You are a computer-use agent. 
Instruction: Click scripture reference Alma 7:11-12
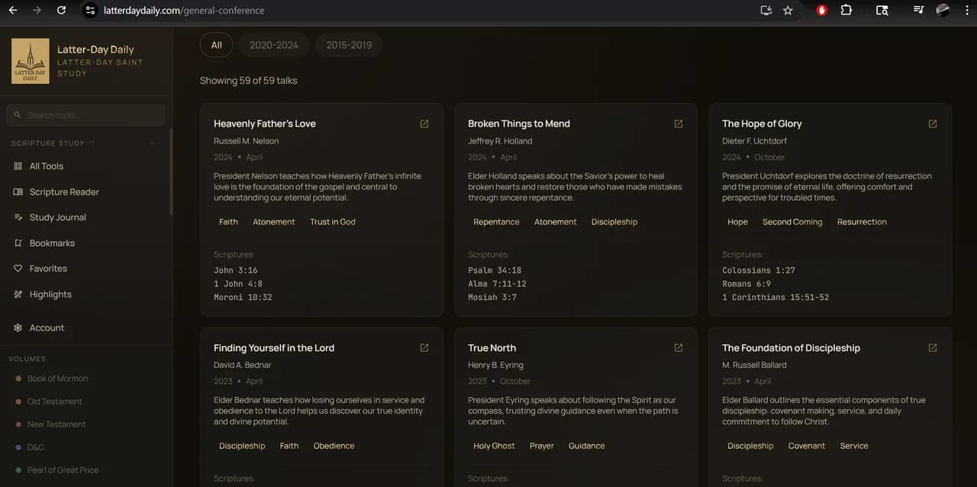click(x=497, y=284)
